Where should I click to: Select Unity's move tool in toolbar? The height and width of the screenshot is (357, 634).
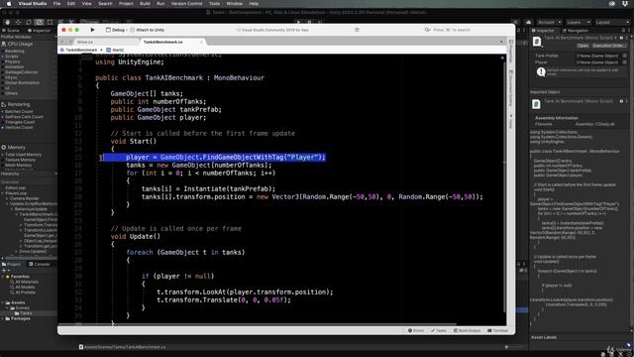click(18, 22)
